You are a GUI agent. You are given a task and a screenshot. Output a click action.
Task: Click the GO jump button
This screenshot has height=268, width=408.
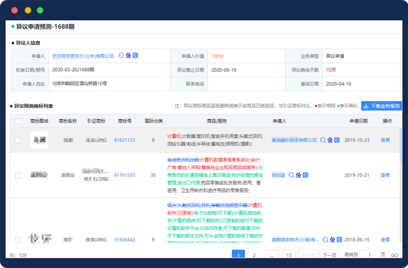point(395,255)
